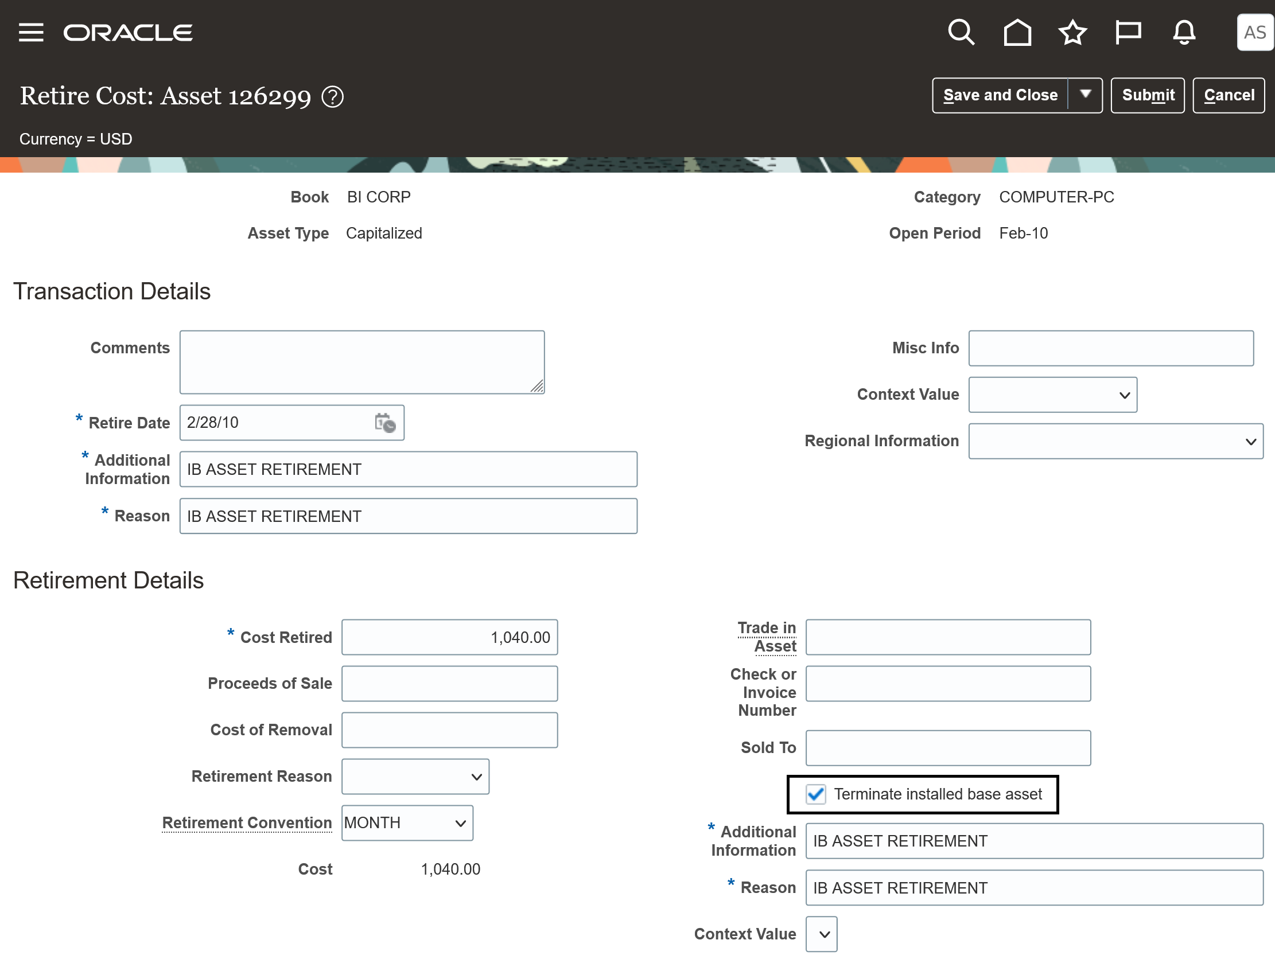Open the Retire Date calendar picker
Image resolution: width=1275 pixels, height=975 pixels.
[385, 423]
